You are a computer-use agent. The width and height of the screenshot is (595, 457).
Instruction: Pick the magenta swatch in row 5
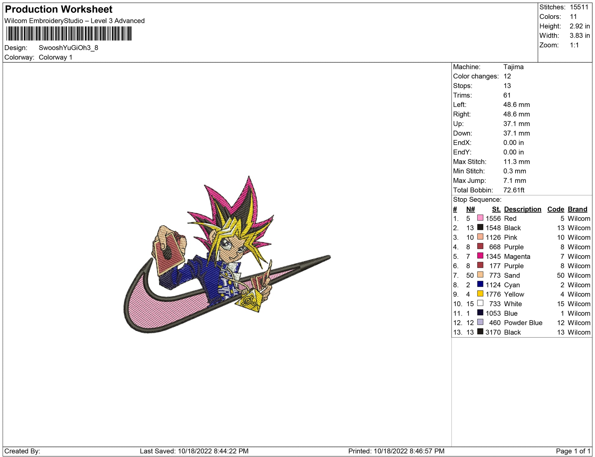(x=480, y=256)
